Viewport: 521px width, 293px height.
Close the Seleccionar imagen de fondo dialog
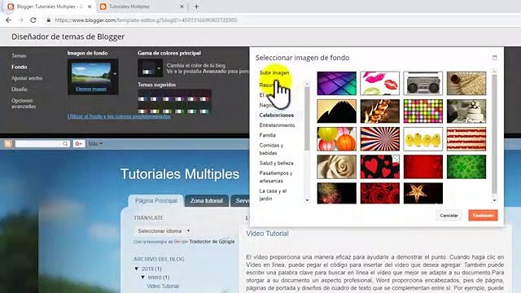[x=494, y=58]
